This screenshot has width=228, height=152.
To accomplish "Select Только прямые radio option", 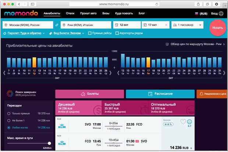I will (9, 114).
